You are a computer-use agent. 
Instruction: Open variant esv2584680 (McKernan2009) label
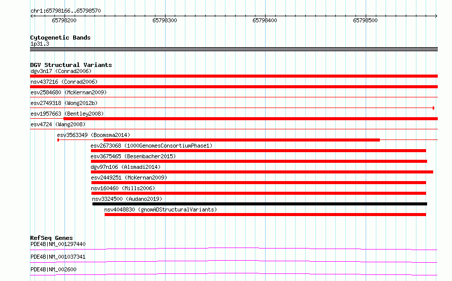point(69,92)
